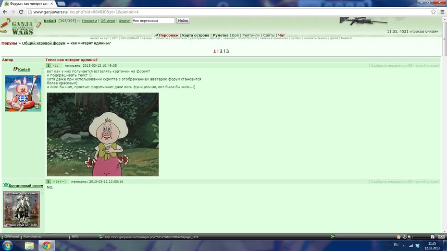
Task: Open author КабаН link in post 1
Action: pyautogui.click(x=24, y=70)
